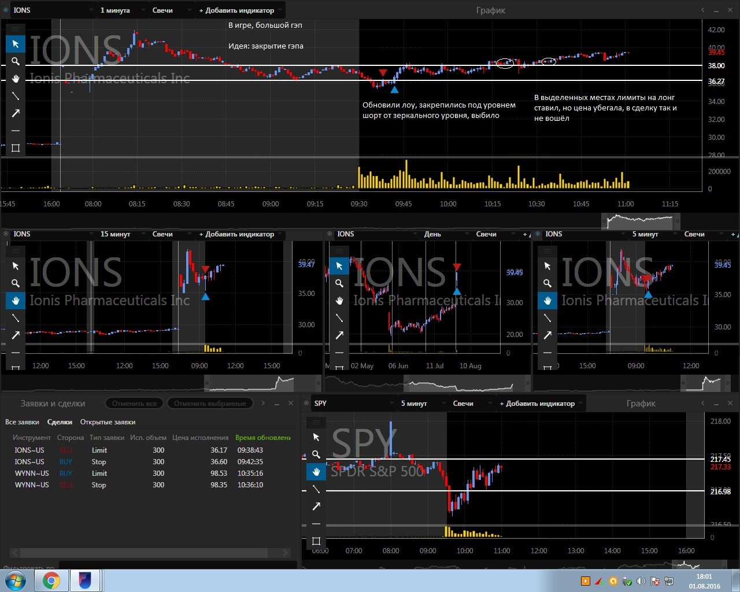Select the cursor tool in the SPY chart

(x=316, y=437)
